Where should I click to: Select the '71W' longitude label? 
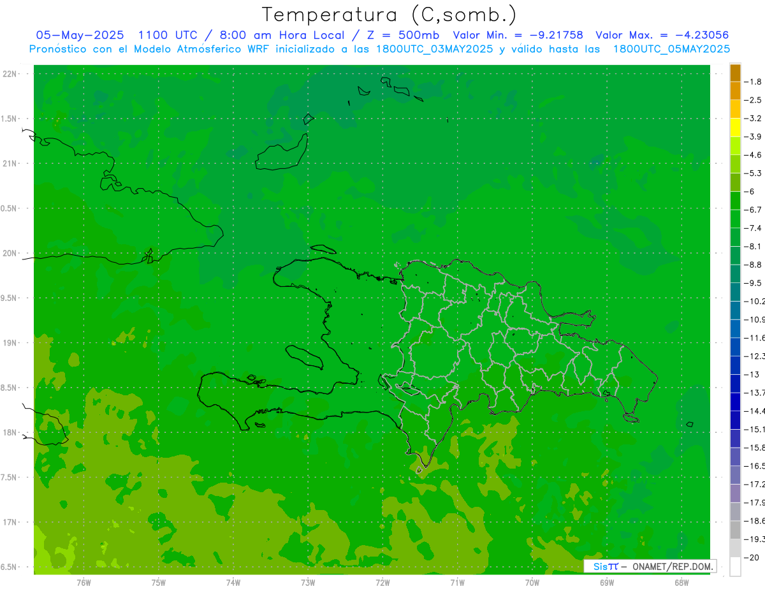point(457,583)
